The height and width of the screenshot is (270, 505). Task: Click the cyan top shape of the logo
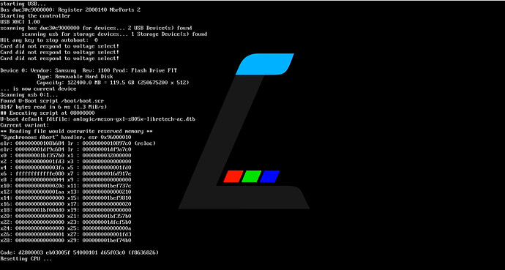tap(265, 64)
